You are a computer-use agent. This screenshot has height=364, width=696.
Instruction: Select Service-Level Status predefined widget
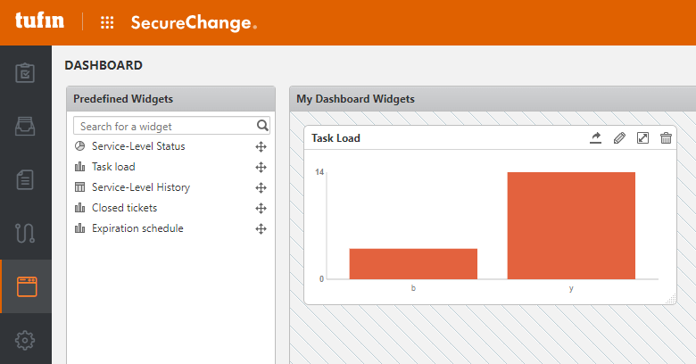pos(137,146)
